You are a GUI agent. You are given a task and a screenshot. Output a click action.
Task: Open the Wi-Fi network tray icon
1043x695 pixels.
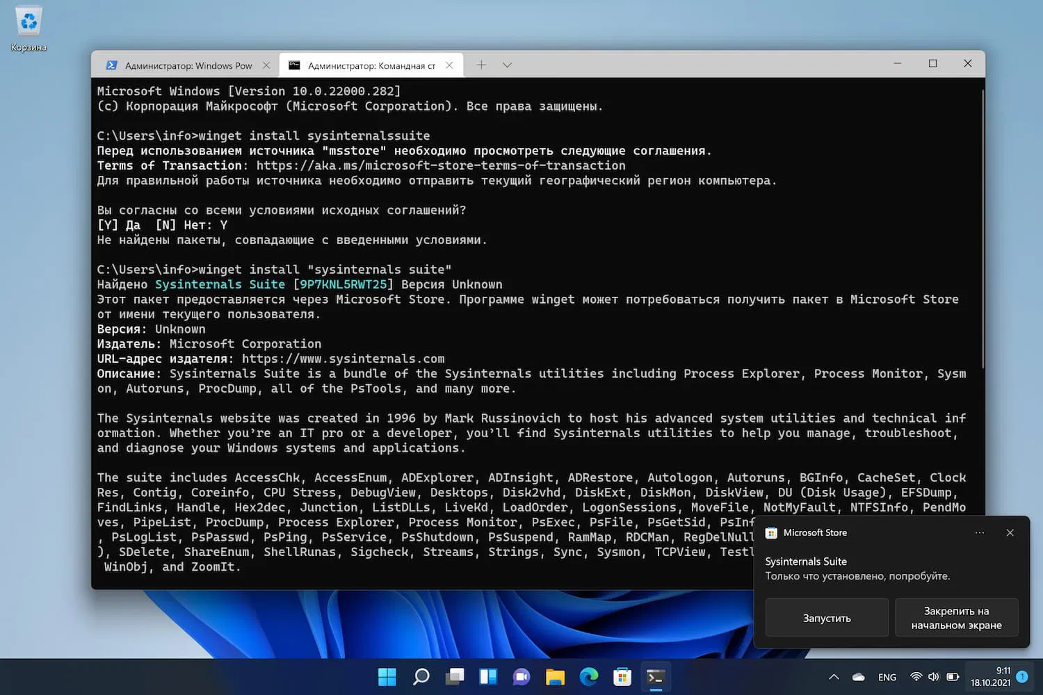pos(916,677)
